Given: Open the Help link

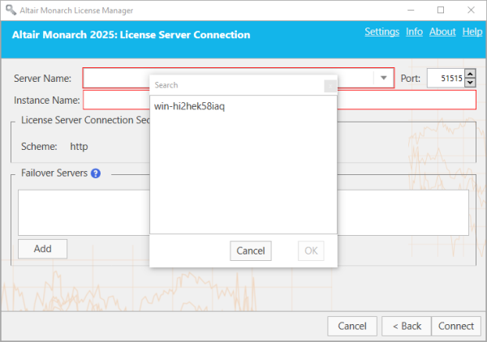Looking at the screenshot, I should click(472, 32).
